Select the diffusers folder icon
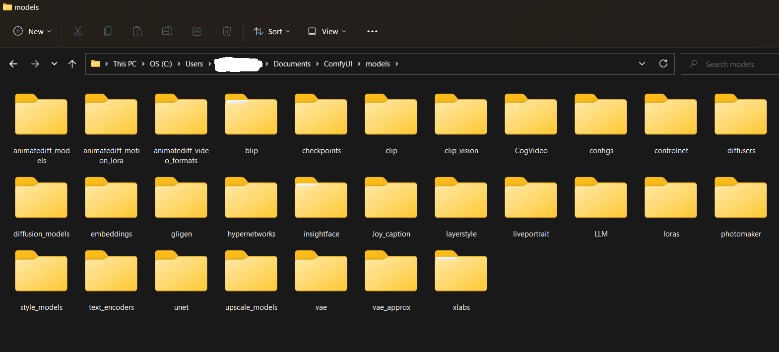The image size is (779, 352). coord(741,114)
